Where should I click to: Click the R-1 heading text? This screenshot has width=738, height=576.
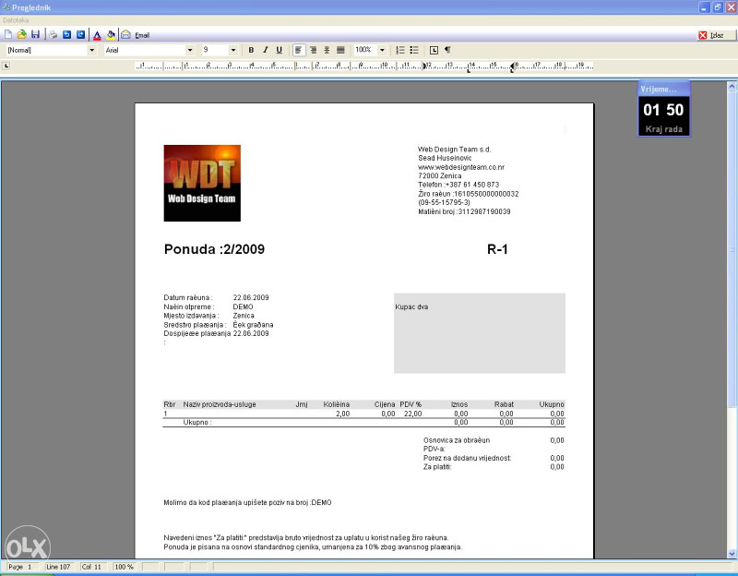[x=497, y=249]
